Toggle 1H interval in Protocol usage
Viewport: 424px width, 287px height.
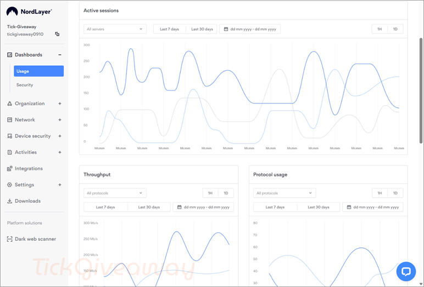coord(380,193)
